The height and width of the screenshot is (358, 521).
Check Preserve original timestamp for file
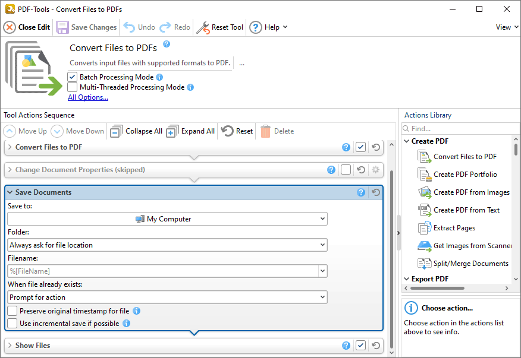[x=12, y=311]
